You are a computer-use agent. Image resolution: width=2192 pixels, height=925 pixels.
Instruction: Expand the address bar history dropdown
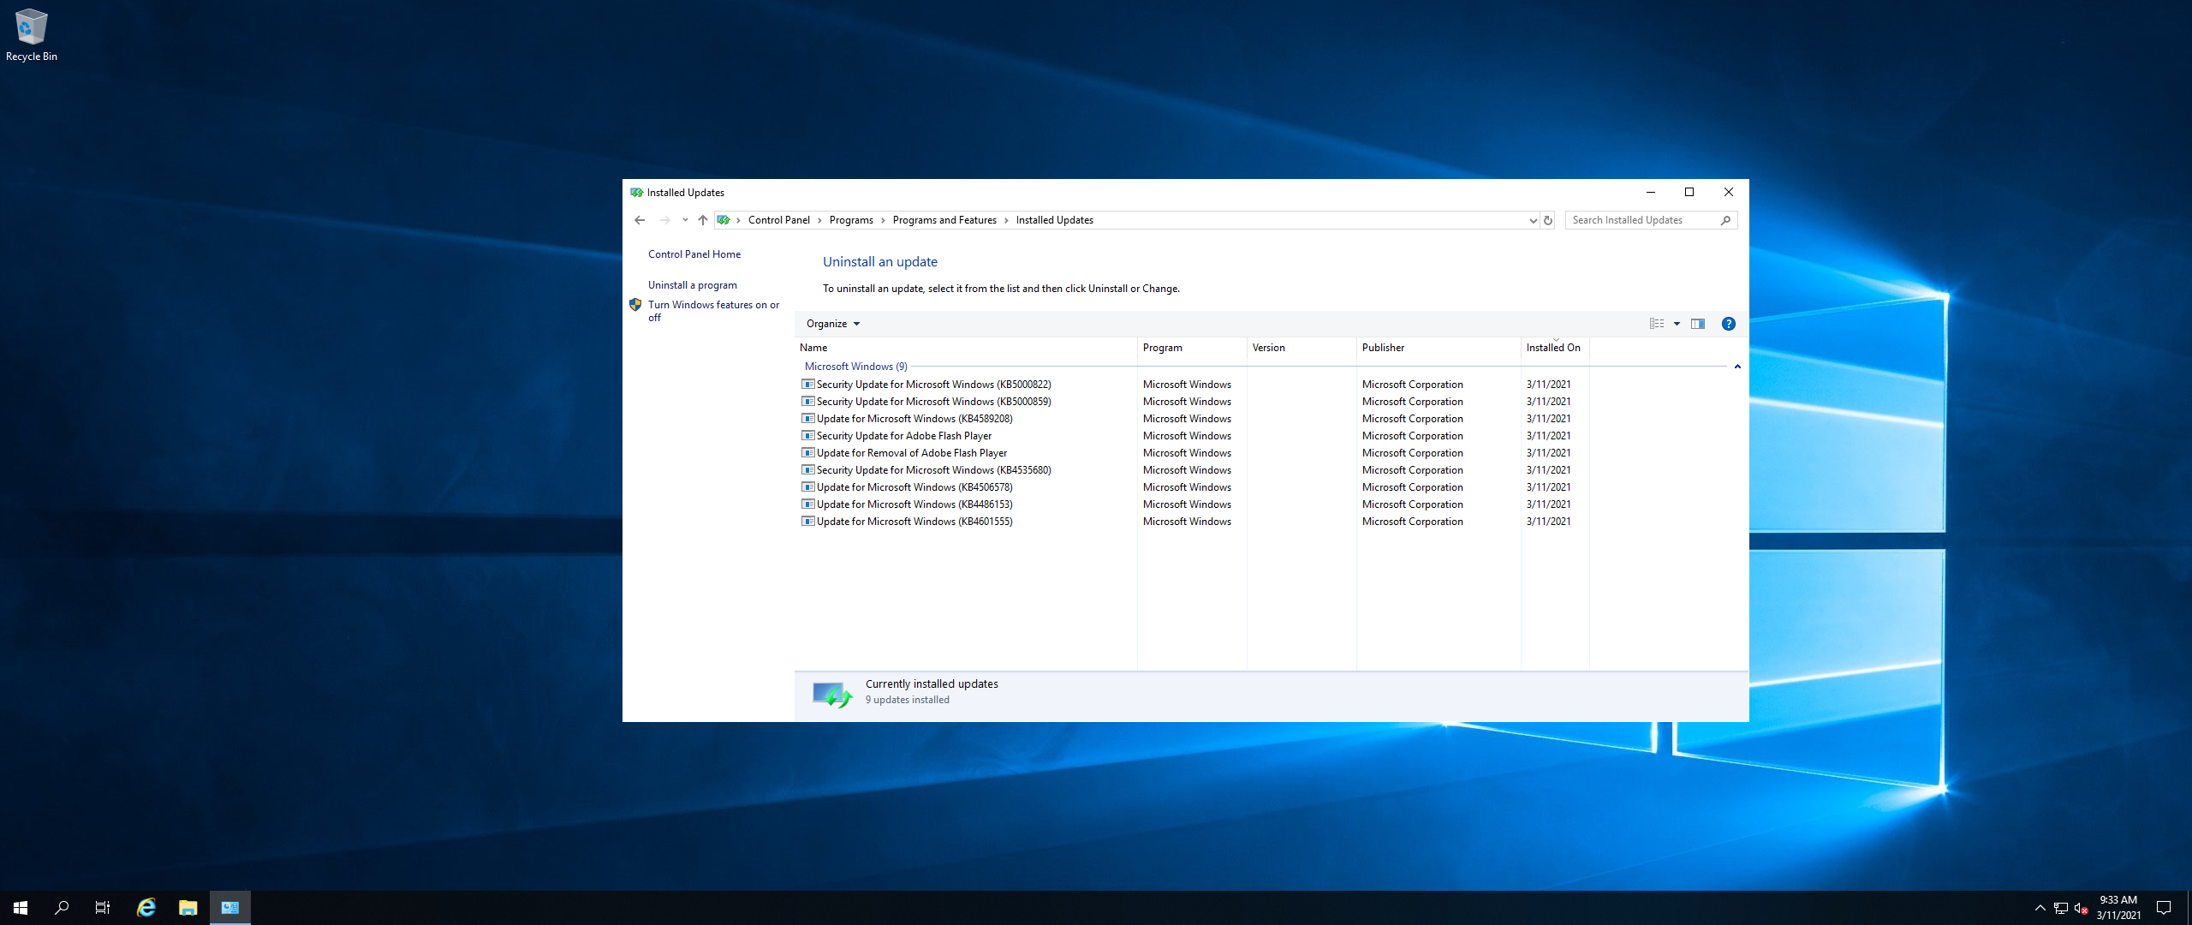(1533, 220)
